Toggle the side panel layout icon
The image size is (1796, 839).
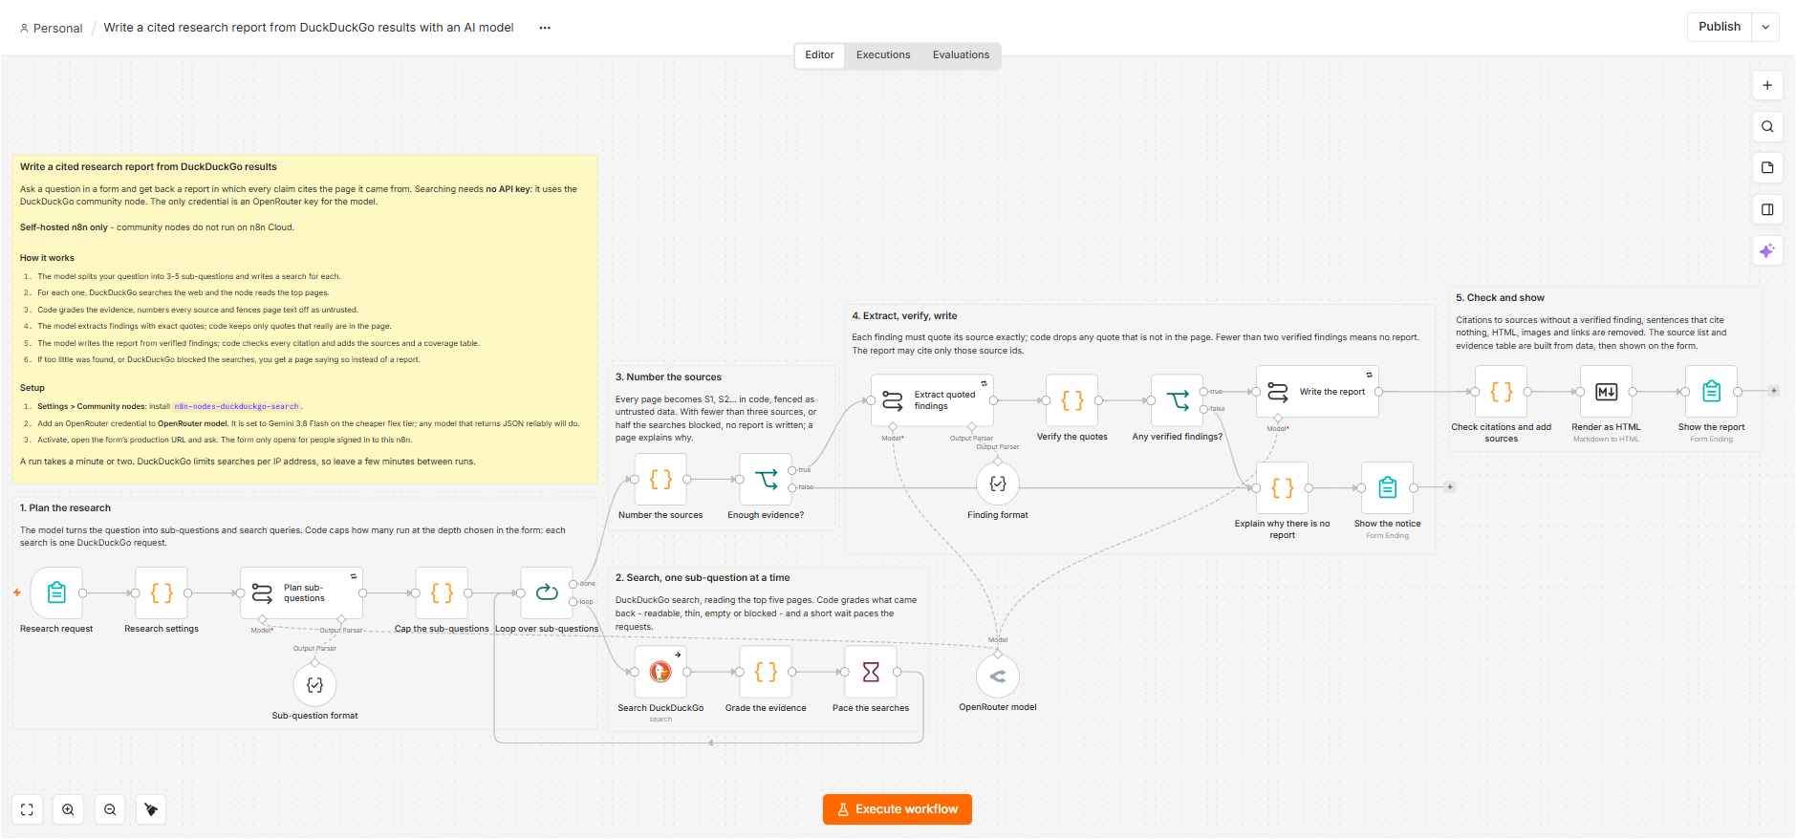coord(1767,209)
